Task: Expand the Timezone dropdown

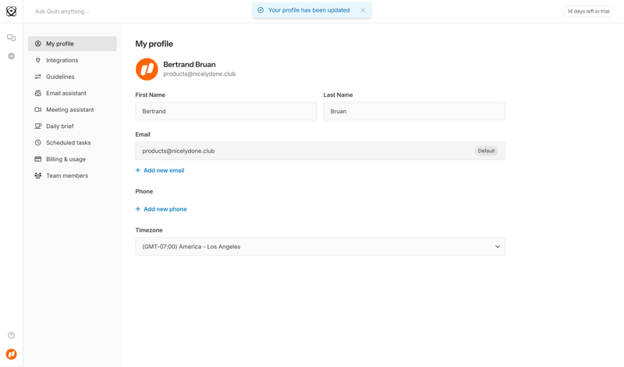Action: click(320, 247)
